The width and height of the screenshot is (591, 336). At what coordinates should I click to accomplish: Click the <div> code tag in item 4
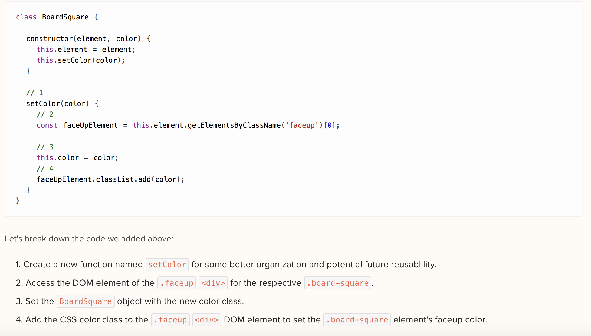point(207,319)
